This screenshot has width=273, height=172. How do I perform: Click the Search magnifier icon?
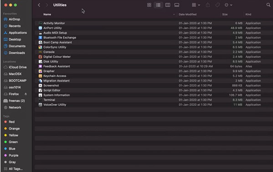[x=268, y=5]
